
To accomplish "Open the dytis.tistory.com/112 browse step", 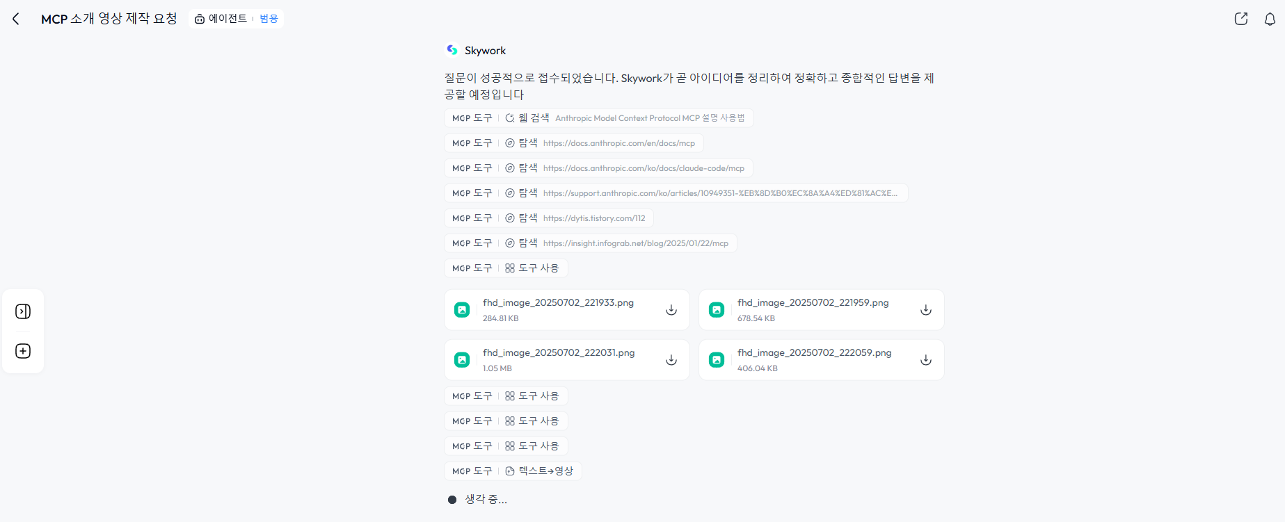I will 549,218.
